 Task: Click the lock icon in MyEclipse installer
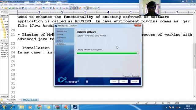coord(87,82)
